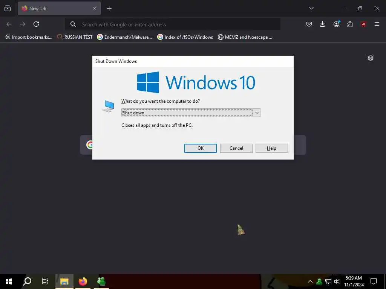The image size is (386, 289).
Task: Open Firefox View icon beside the tabs
Action: click(8, 8)
